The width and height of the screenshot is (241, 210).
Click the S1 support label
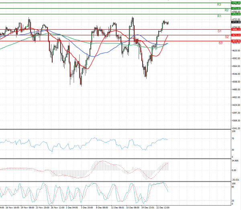pos(219,31)
